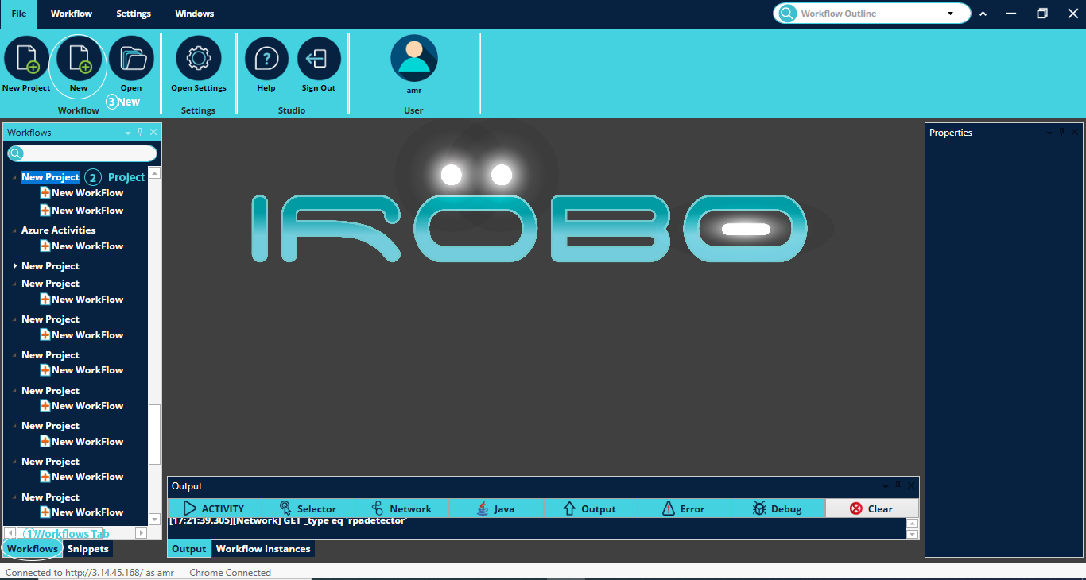Viewport: 1086px width, 580px height.
Task: Toggle the ACTIVITY filter in Output panel
Action: (215, 508)
